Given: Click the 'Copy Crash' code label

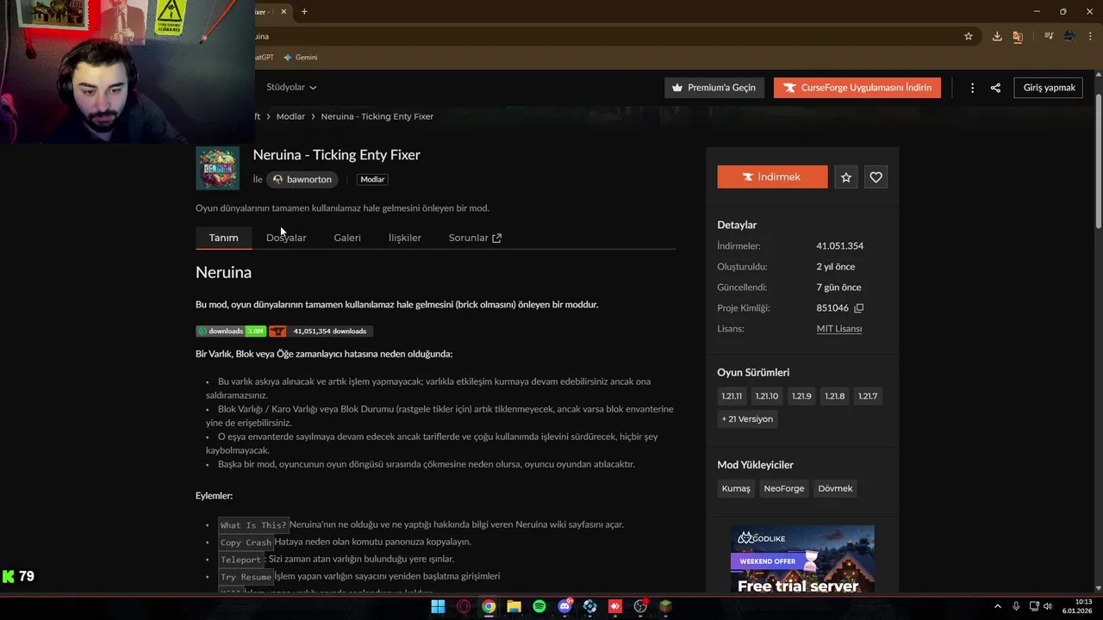Looking at the screenshot, I should coord(246,542).
